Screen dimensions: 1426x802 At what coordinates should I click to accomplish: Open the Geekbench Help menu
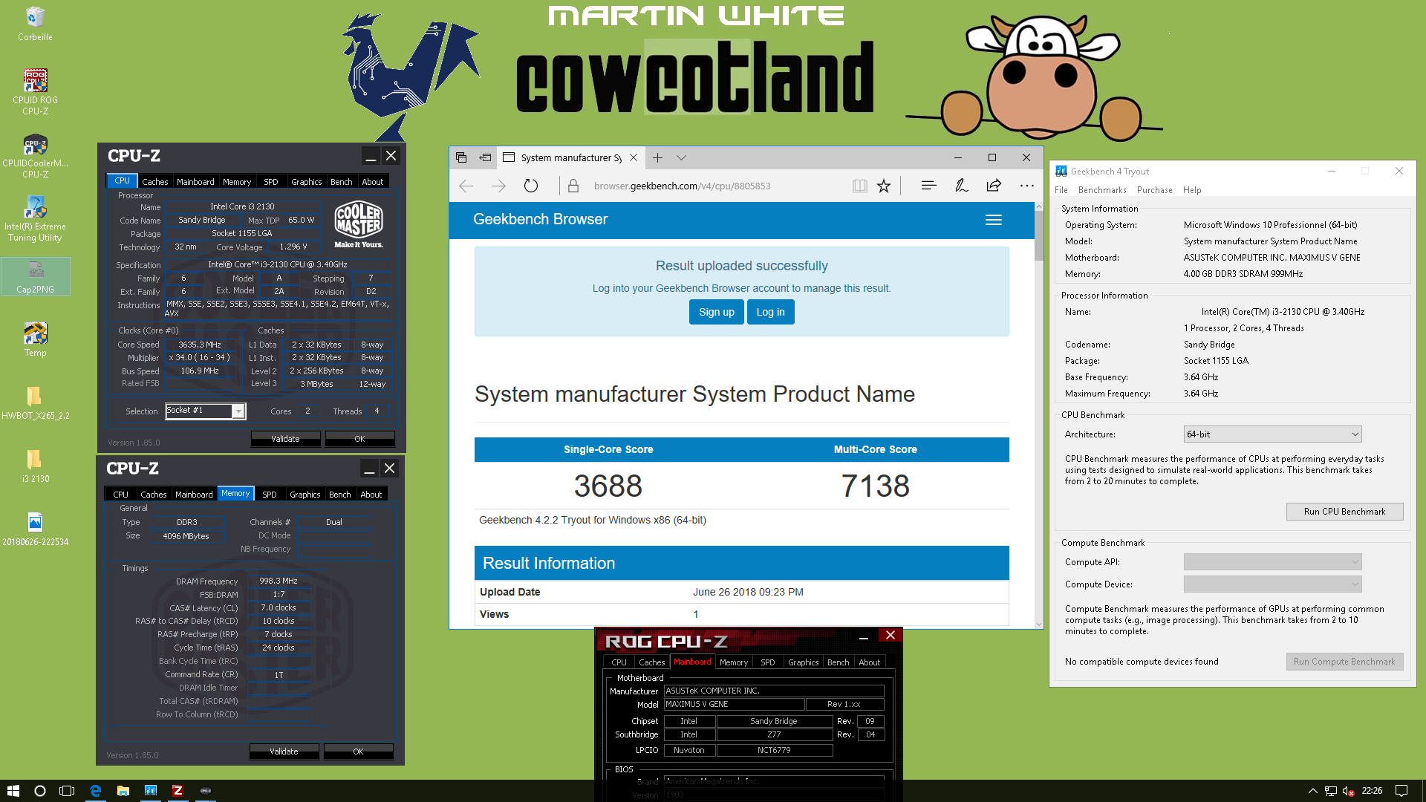1191,190
